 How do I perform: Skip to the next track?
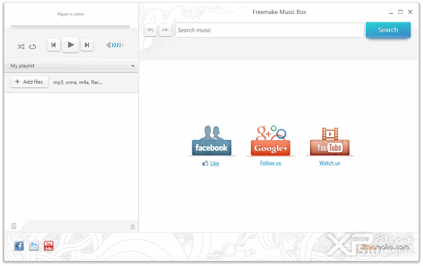[87, 45]
